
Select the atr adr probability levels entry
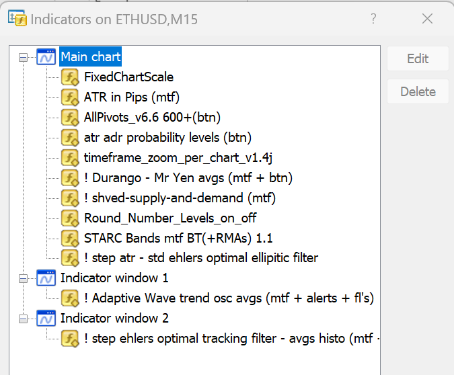click(167, 138)
